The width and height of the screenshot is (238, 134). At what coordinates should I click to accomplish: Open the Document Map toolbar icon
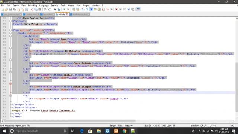coord(99,9)
